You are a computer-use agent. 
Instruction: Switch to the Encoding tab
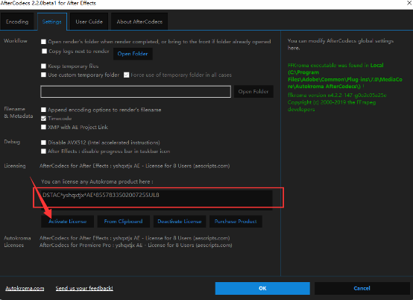click(17, 22)
